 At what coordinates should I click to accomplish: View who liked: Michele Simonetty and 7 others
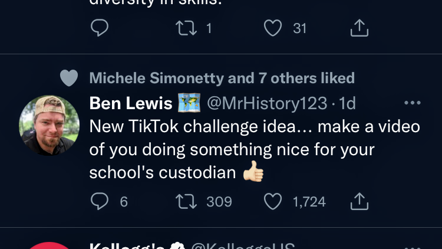[x=222, y=78]
